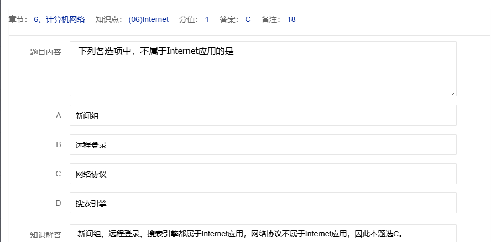Click the 知识解答 label
Viewport: 496px width, 242px height.
pyautogui.click(x=45, y=234)
